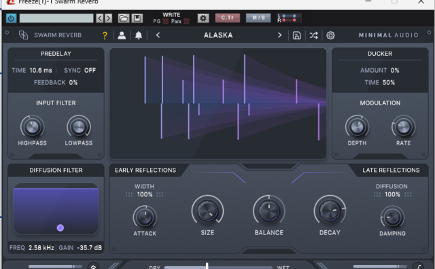This screenshot has width=435, height=269.
Task: Toggle the PG write checkbox
Action: pyautogui.click(x=166, y=21)
